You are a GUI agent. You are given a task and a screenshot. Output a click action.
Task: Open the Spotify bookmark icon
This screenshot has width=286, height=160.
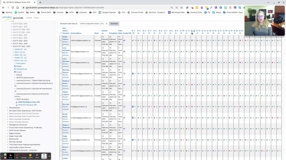(16, 12)
